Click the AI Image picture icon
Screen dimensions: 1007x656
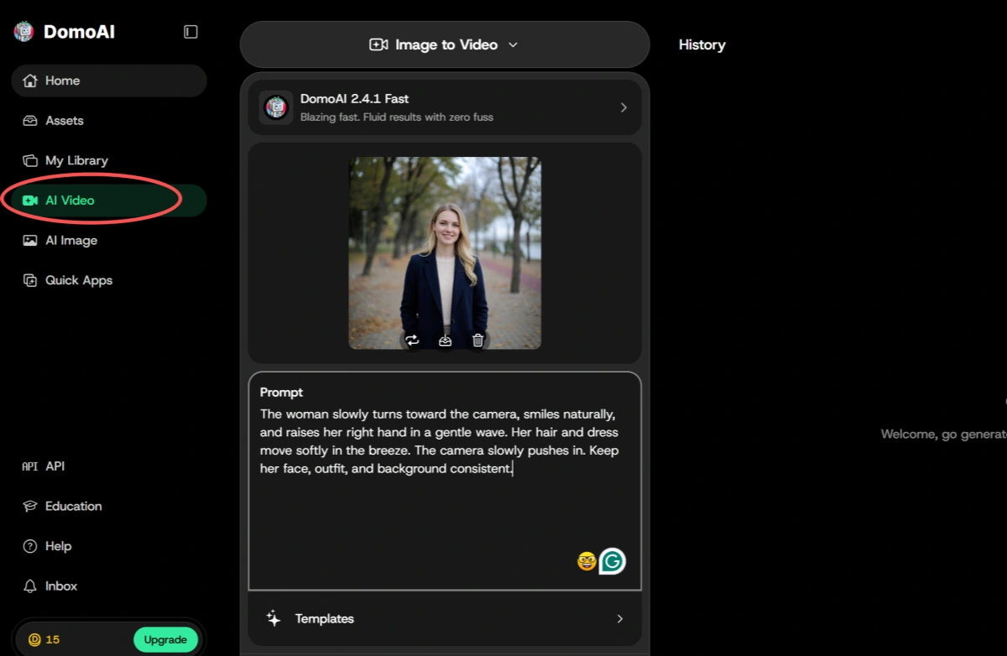pos(30,241)
